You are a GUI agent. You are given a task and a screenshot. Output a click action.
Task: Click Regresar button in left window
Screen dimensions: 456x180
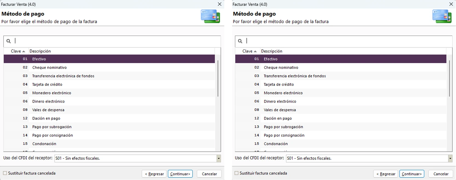(x=154, y=174)
